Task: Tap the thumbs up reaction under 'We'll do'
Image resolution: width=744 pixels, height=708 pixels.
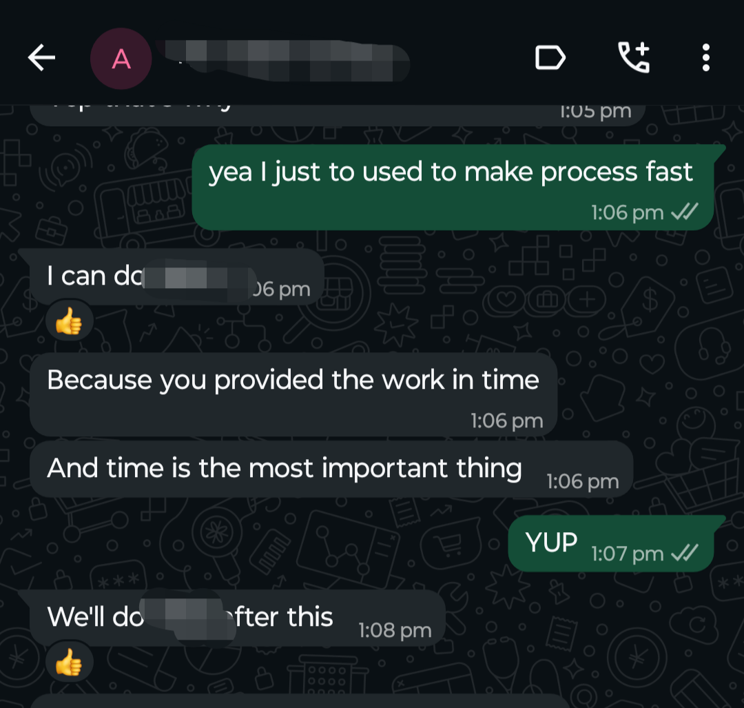Action: [x=69, y=660]
